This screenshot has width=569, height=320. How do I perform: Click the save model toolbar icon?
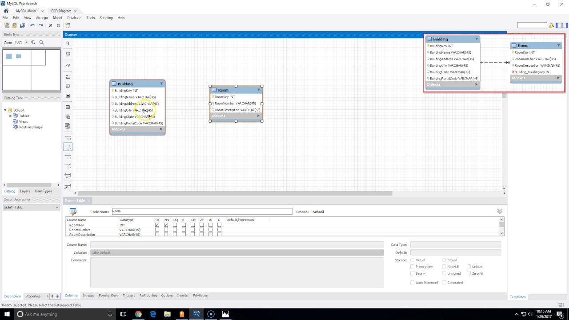click(23, 26)
